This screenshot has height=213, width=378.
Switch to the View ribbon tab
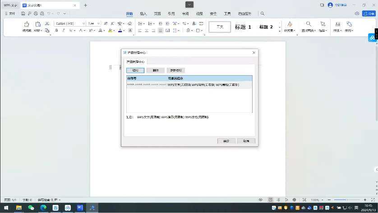(x=199, y=14)
